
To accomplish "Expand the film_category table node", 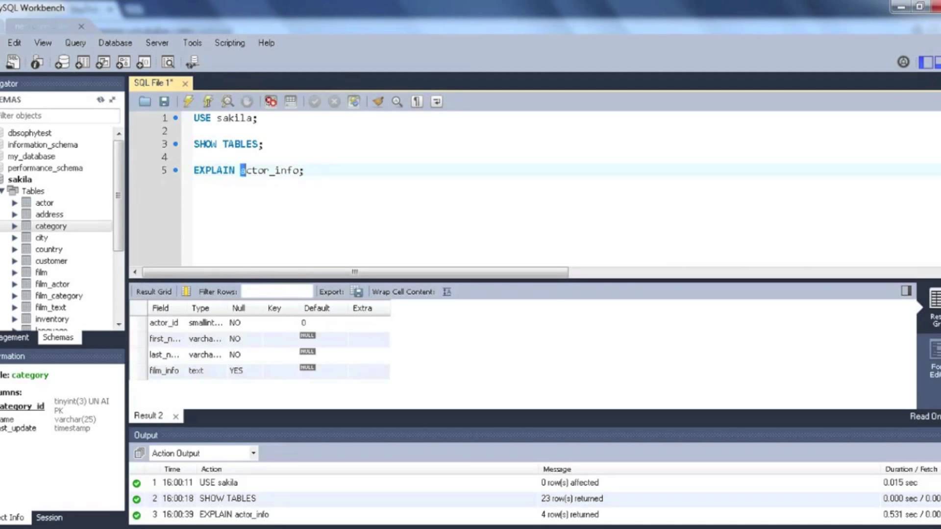I will pos(15,296).
